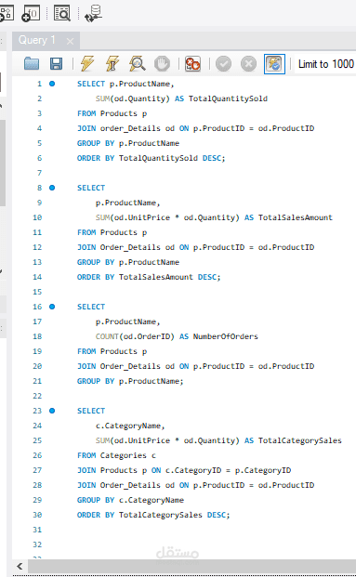Click 'JOIN Order_Details od' on line 12
The height and width of the screenshot is (577, 356).
pyautogui.click(x=125, y=247)
